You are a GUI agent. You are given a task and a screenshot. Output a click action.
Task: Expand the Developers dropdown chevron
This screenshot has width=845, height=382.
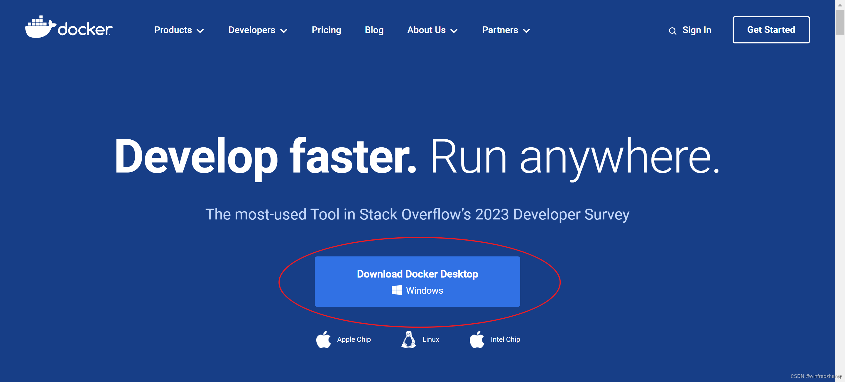pyautogui.click(x=284, y=31)
